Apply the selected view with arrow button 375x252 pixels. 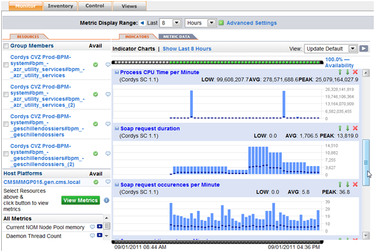364,48
